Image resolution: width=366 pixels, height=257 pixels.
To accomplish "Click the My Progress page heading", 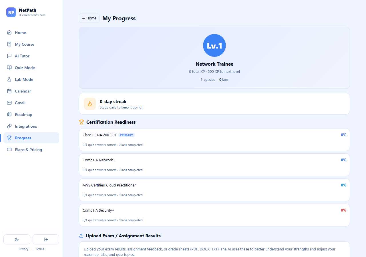I will point(119,18).
